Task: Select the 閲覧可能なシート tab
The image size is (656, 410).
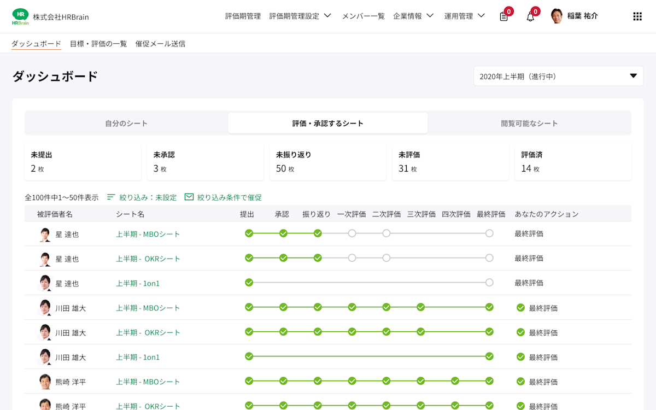Action: point(529,124)
